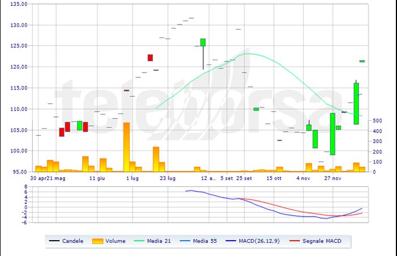Screen dimensions: 397x256
Task: Click the red candle above 120,00
Action: pos(150,57)
